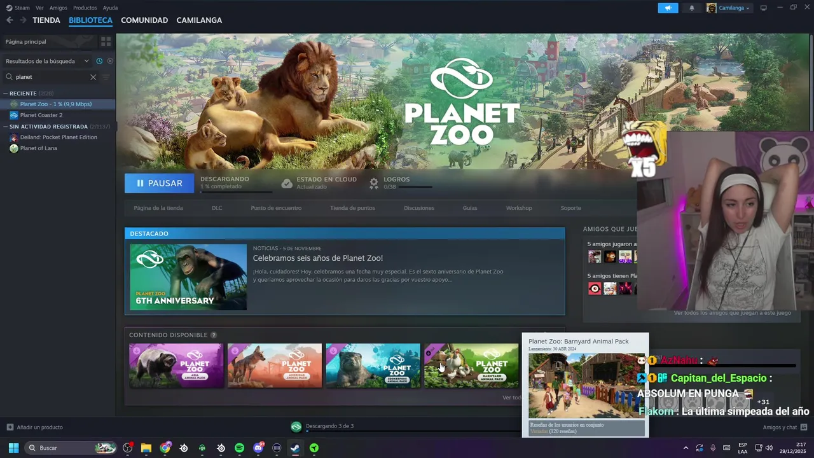Image resolution: width=814 pixels, height=458 pixels.
Task: Open the notifications bell
Action: coord(692,8)
